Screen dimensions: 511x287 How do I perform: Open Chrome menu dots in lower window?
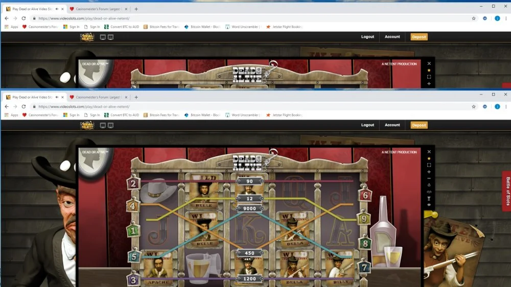(x=506, y=107)
